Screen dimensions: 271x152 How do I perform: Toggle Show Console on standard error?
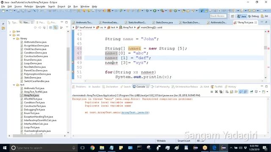[246, 92]
